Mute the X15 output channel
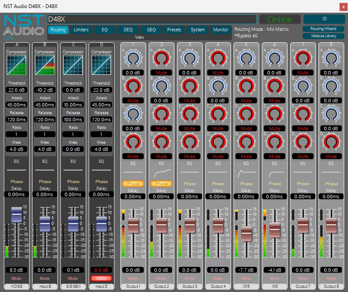 pyautogui.click(x=246, y=278)
